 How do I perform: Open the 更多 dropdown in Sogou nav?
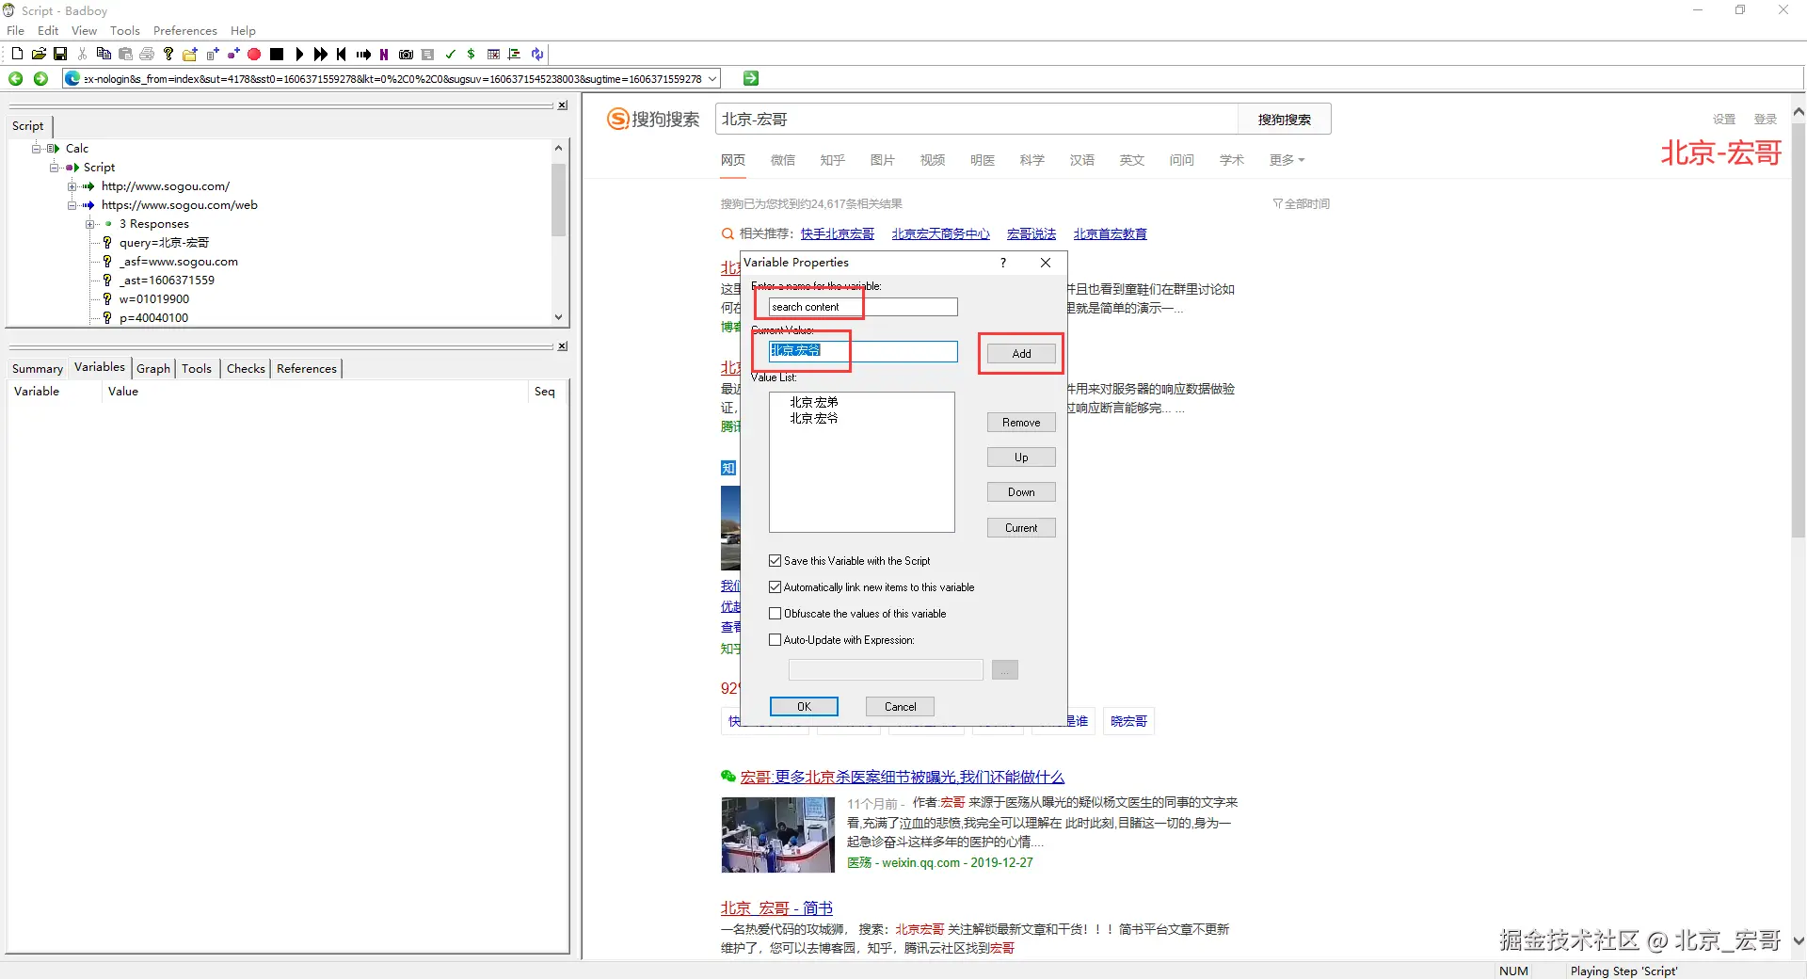pos(1287,160)
